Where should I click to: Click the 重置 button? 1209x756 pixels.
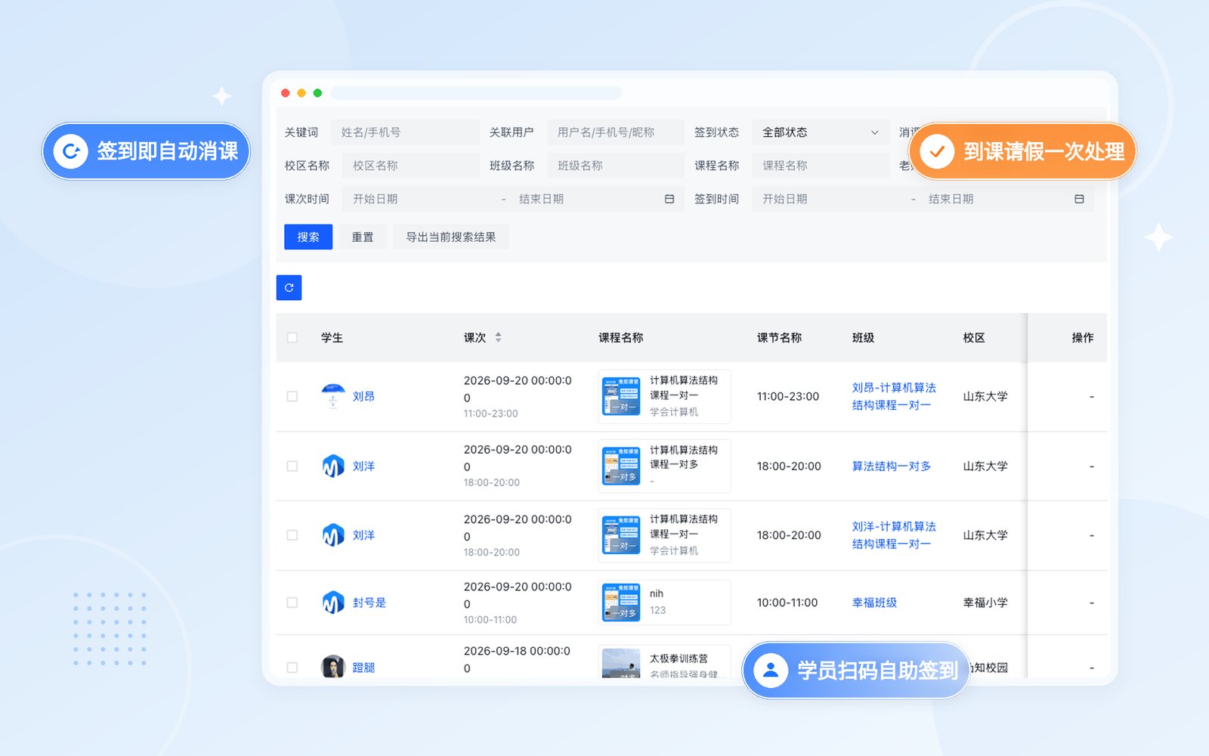tap(363, 237)
